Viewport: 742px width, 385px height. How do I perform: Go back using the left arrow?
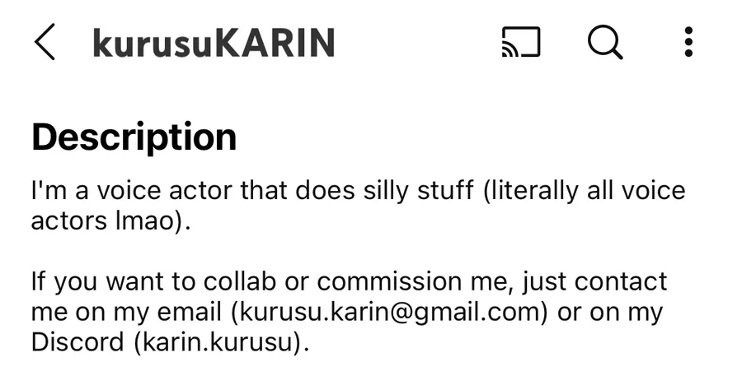pyautogui.click(x=45, y=42)
